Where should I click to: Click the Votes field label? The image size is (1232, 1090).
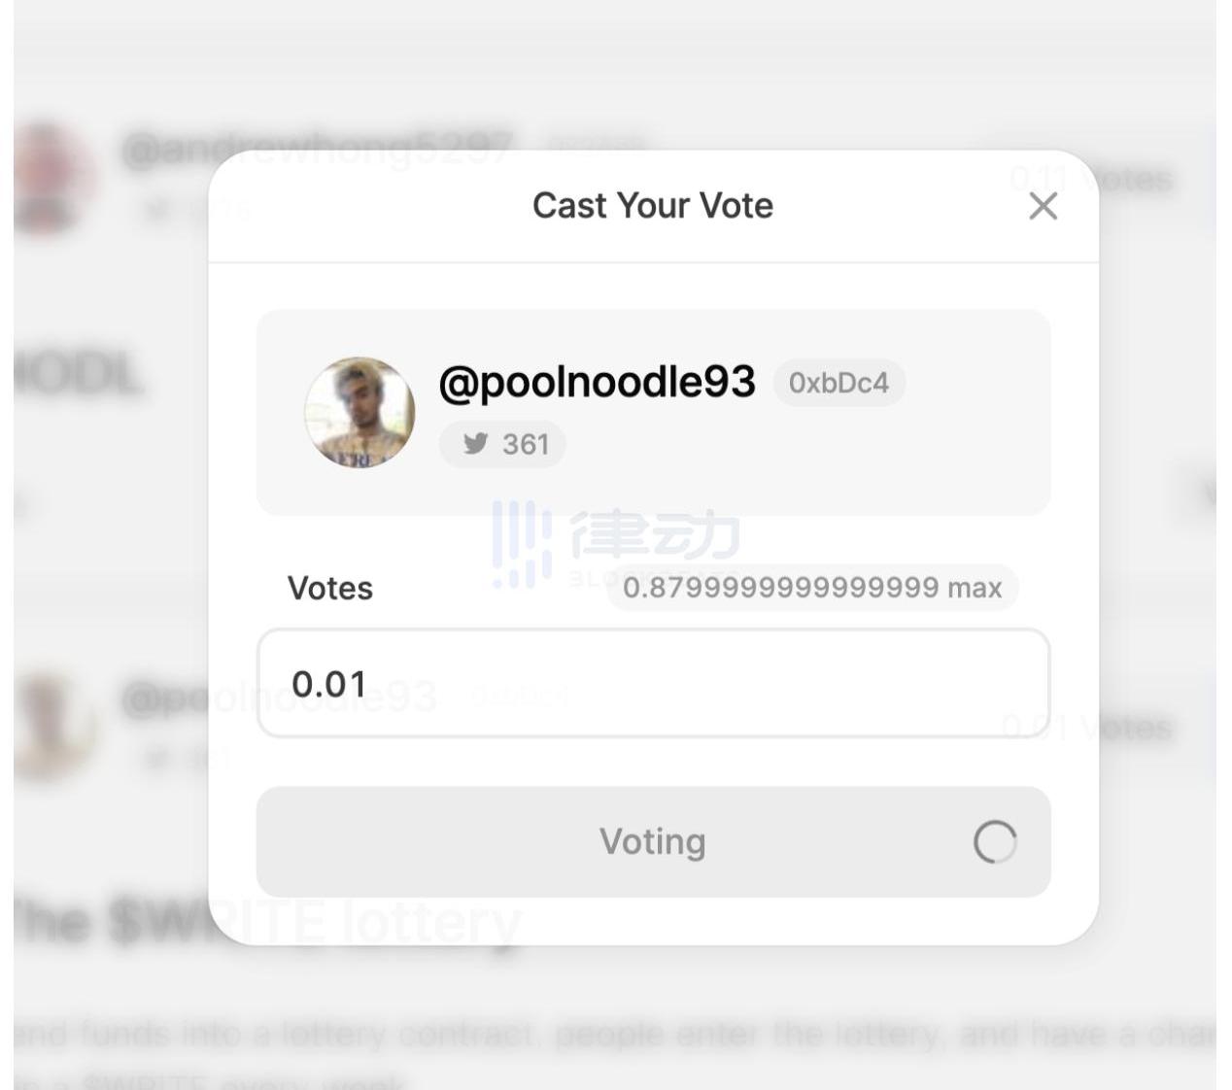pos(330,589)
